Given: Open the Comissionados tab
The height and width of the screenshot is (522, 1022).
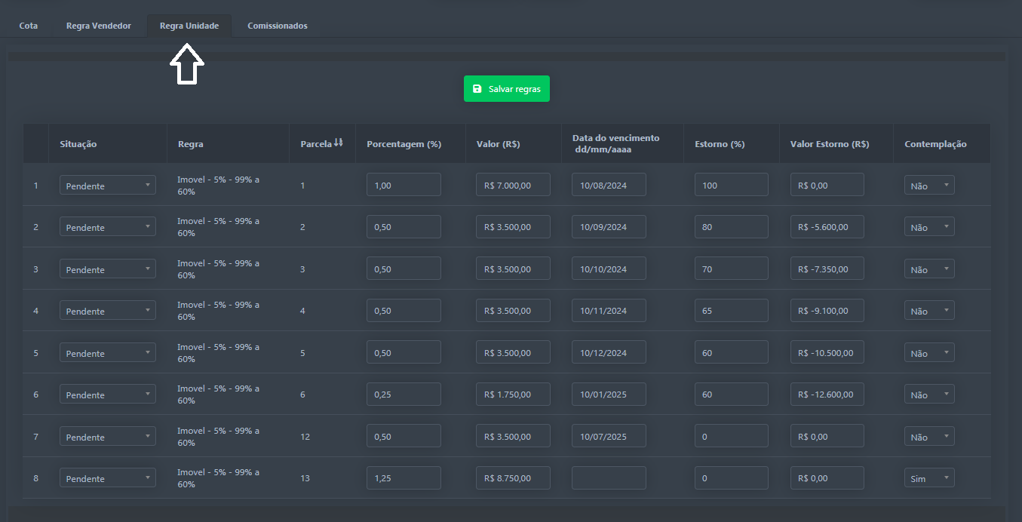Looking at the screenshot, I should pyautogui.click(x=277, y=26).
